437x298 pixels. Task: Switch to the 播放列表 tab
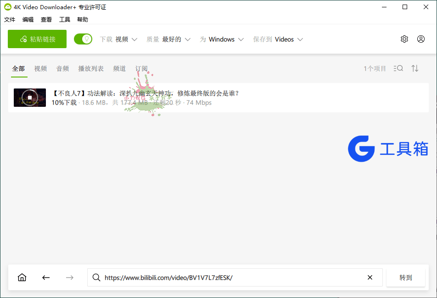coord(91,68)
